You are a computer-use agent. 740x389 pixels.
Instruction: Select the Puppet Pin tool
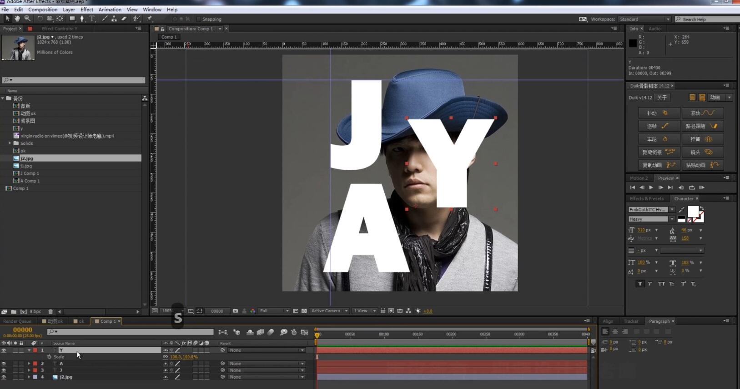[150, 19]
